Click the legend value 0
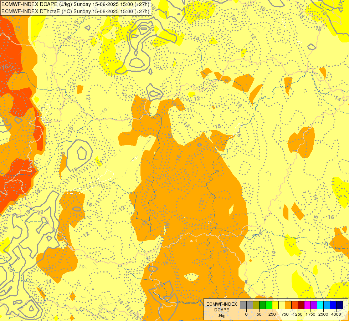This screenshot has height=321, width=349. pos(246,314)
